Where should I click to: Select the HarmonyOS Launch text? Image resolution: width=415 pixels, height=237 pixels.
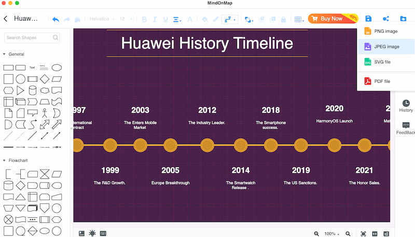[334, 121]
